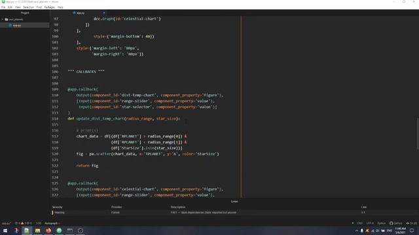419x235 pixels.
Task: Collapse the project root folder chevron
Action: [3, 20]
